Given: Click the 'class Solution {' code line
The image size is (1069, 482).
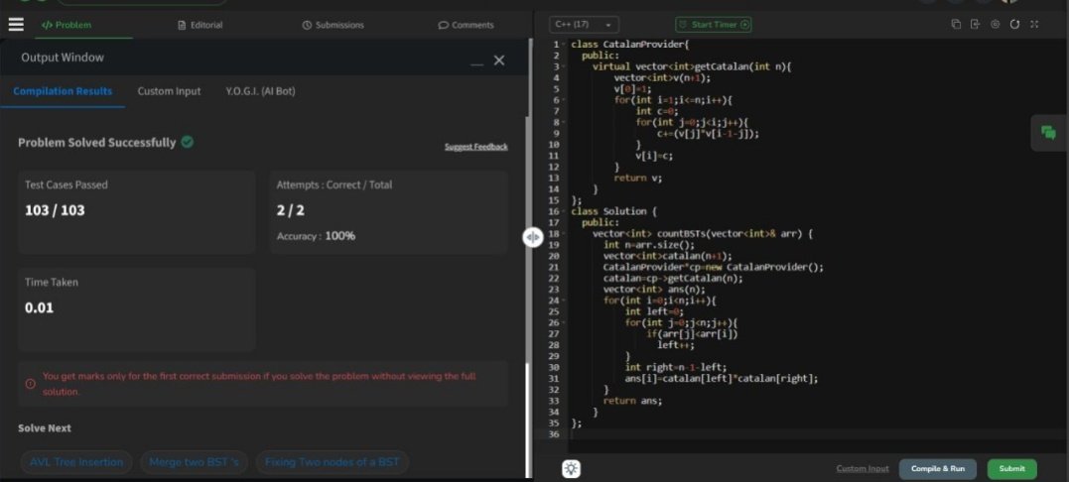Looking at the screenshot, I should click(613, 211).
